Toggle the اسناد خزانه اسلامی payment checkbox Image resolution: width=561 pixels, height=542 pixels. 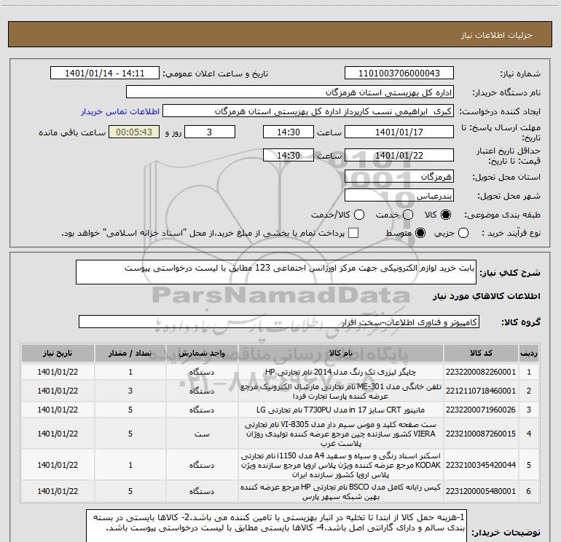pyautogui.click(x=353, y=233)
